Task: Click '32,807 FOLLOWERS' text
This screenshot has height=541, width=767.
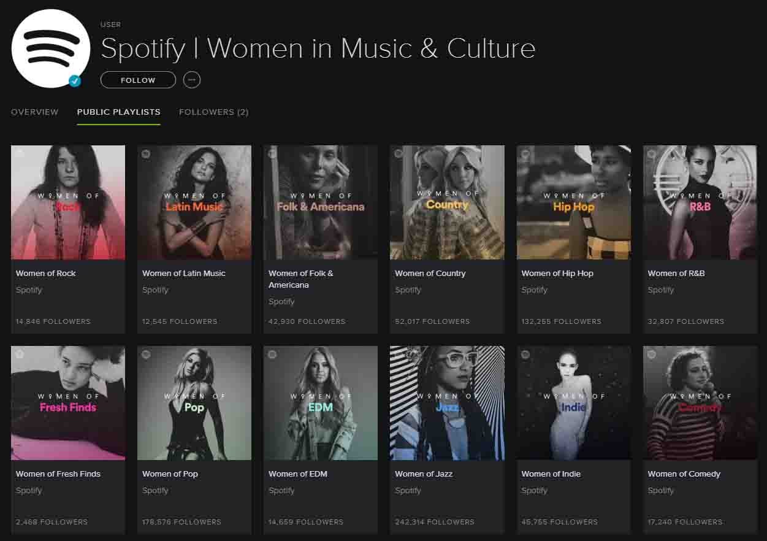Action: 686,321
